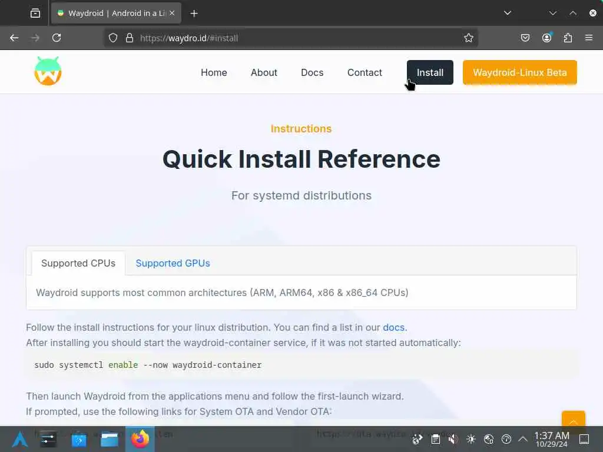Expand hidden system tray icons
Screen dimensions: 603x452
[523, 439]
